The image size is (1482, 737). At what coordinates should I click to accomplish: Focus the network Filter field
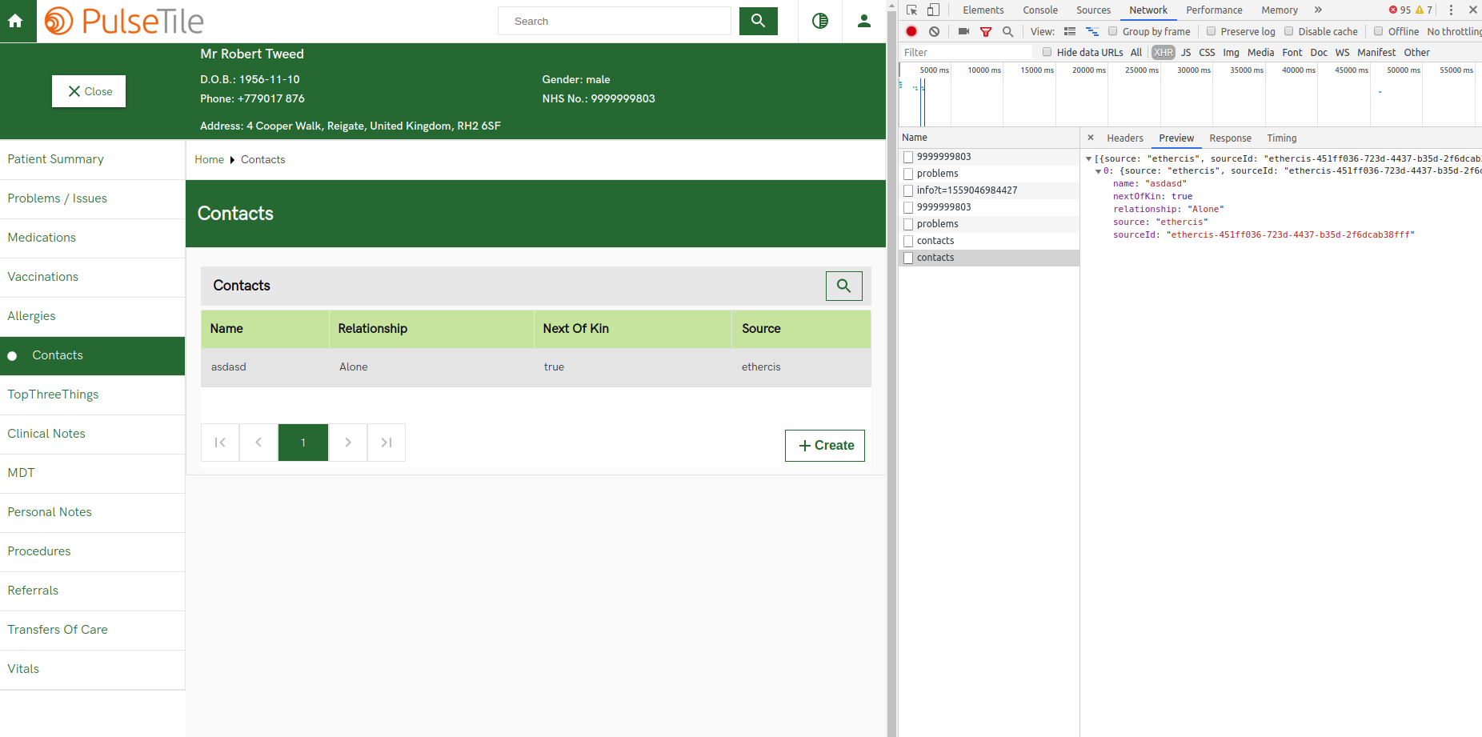[967, 52]
